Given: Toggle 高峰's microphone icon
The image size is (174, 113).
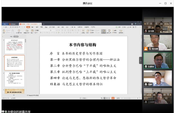Looking at the screenshot, I should click(x=146, y=84).
